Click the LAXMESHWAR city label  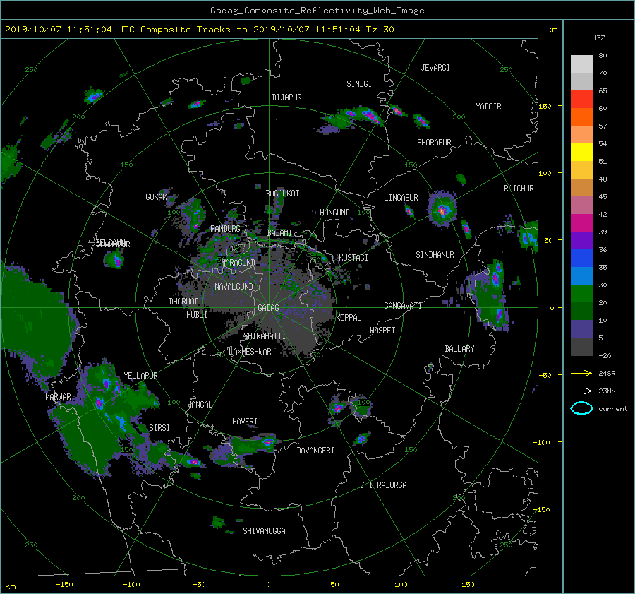[x=250, y=352]
